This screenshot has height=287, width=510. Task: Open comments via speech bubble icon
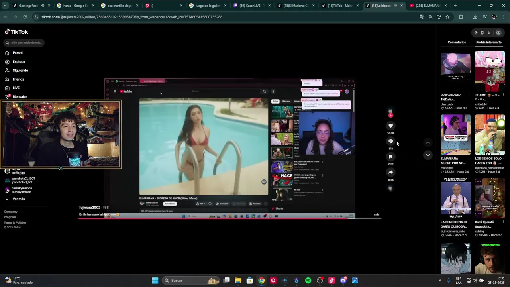point(390,141)
